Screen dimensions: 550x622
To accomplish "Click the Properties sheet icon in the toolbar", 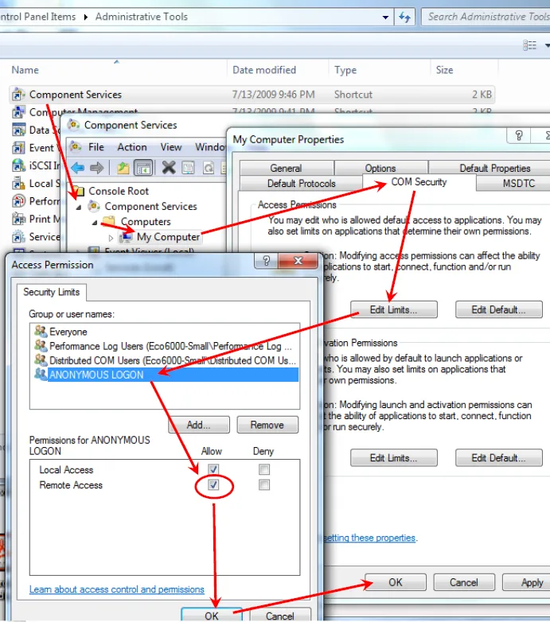I will [188, 168].
